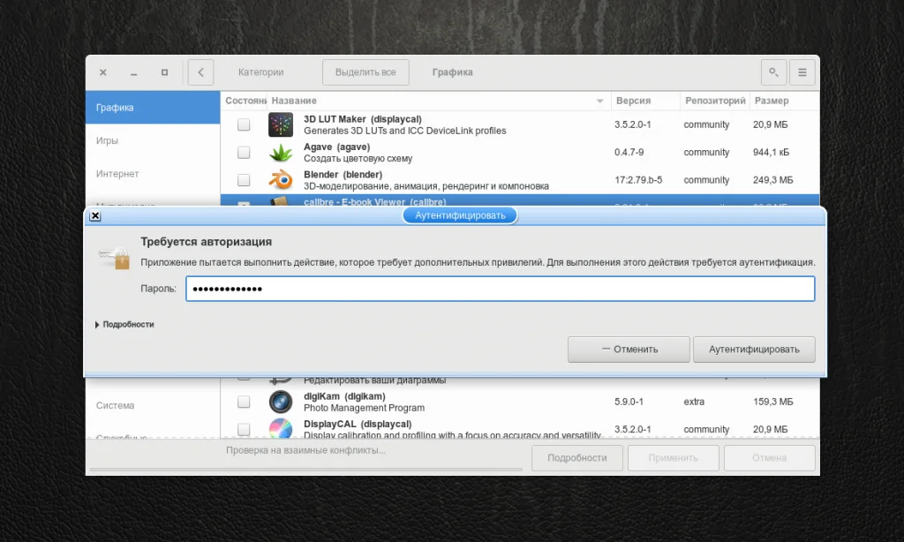Click the bottom Подробности button
Viewport: 904px width, 542px height.
coord(577,458)
